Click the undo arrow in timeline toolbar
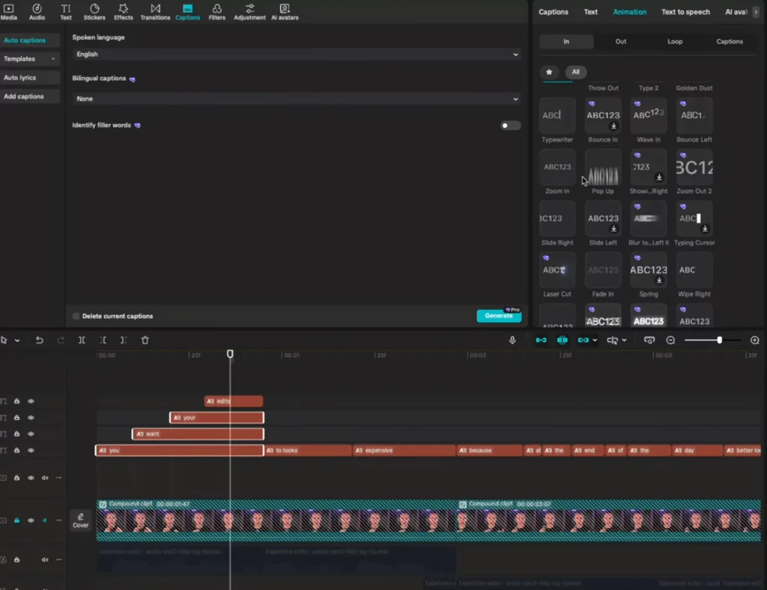 click(x=39, y=340)
